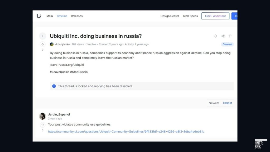The height and width of the screenshot is (152, 270).
Task: Open the Main navigation tab
Action: pos(50,16)
